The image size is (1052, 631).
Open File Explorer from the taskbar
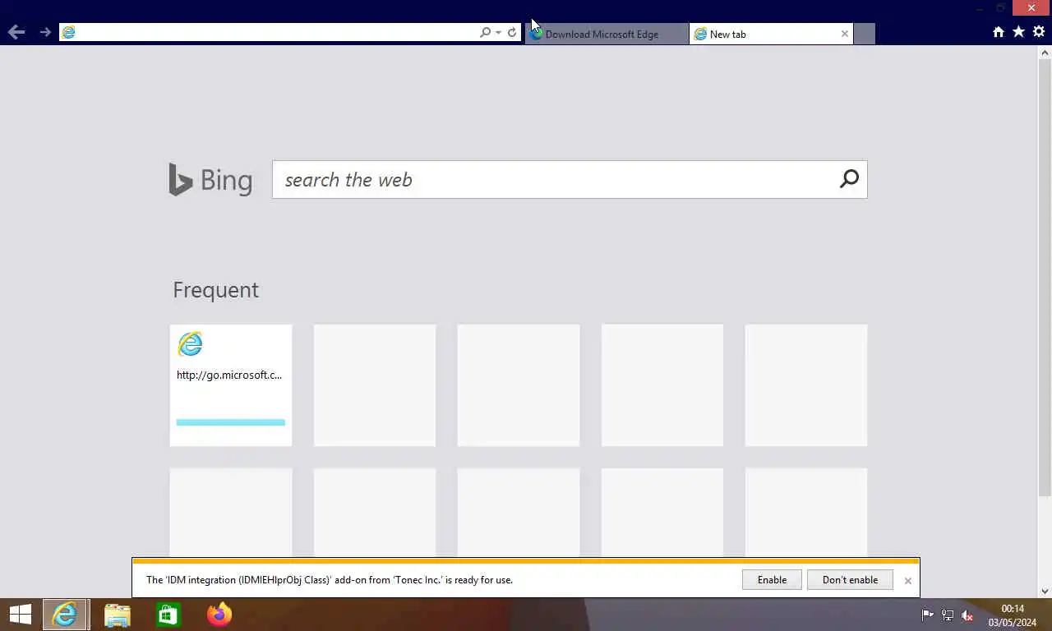coord(117,615)
